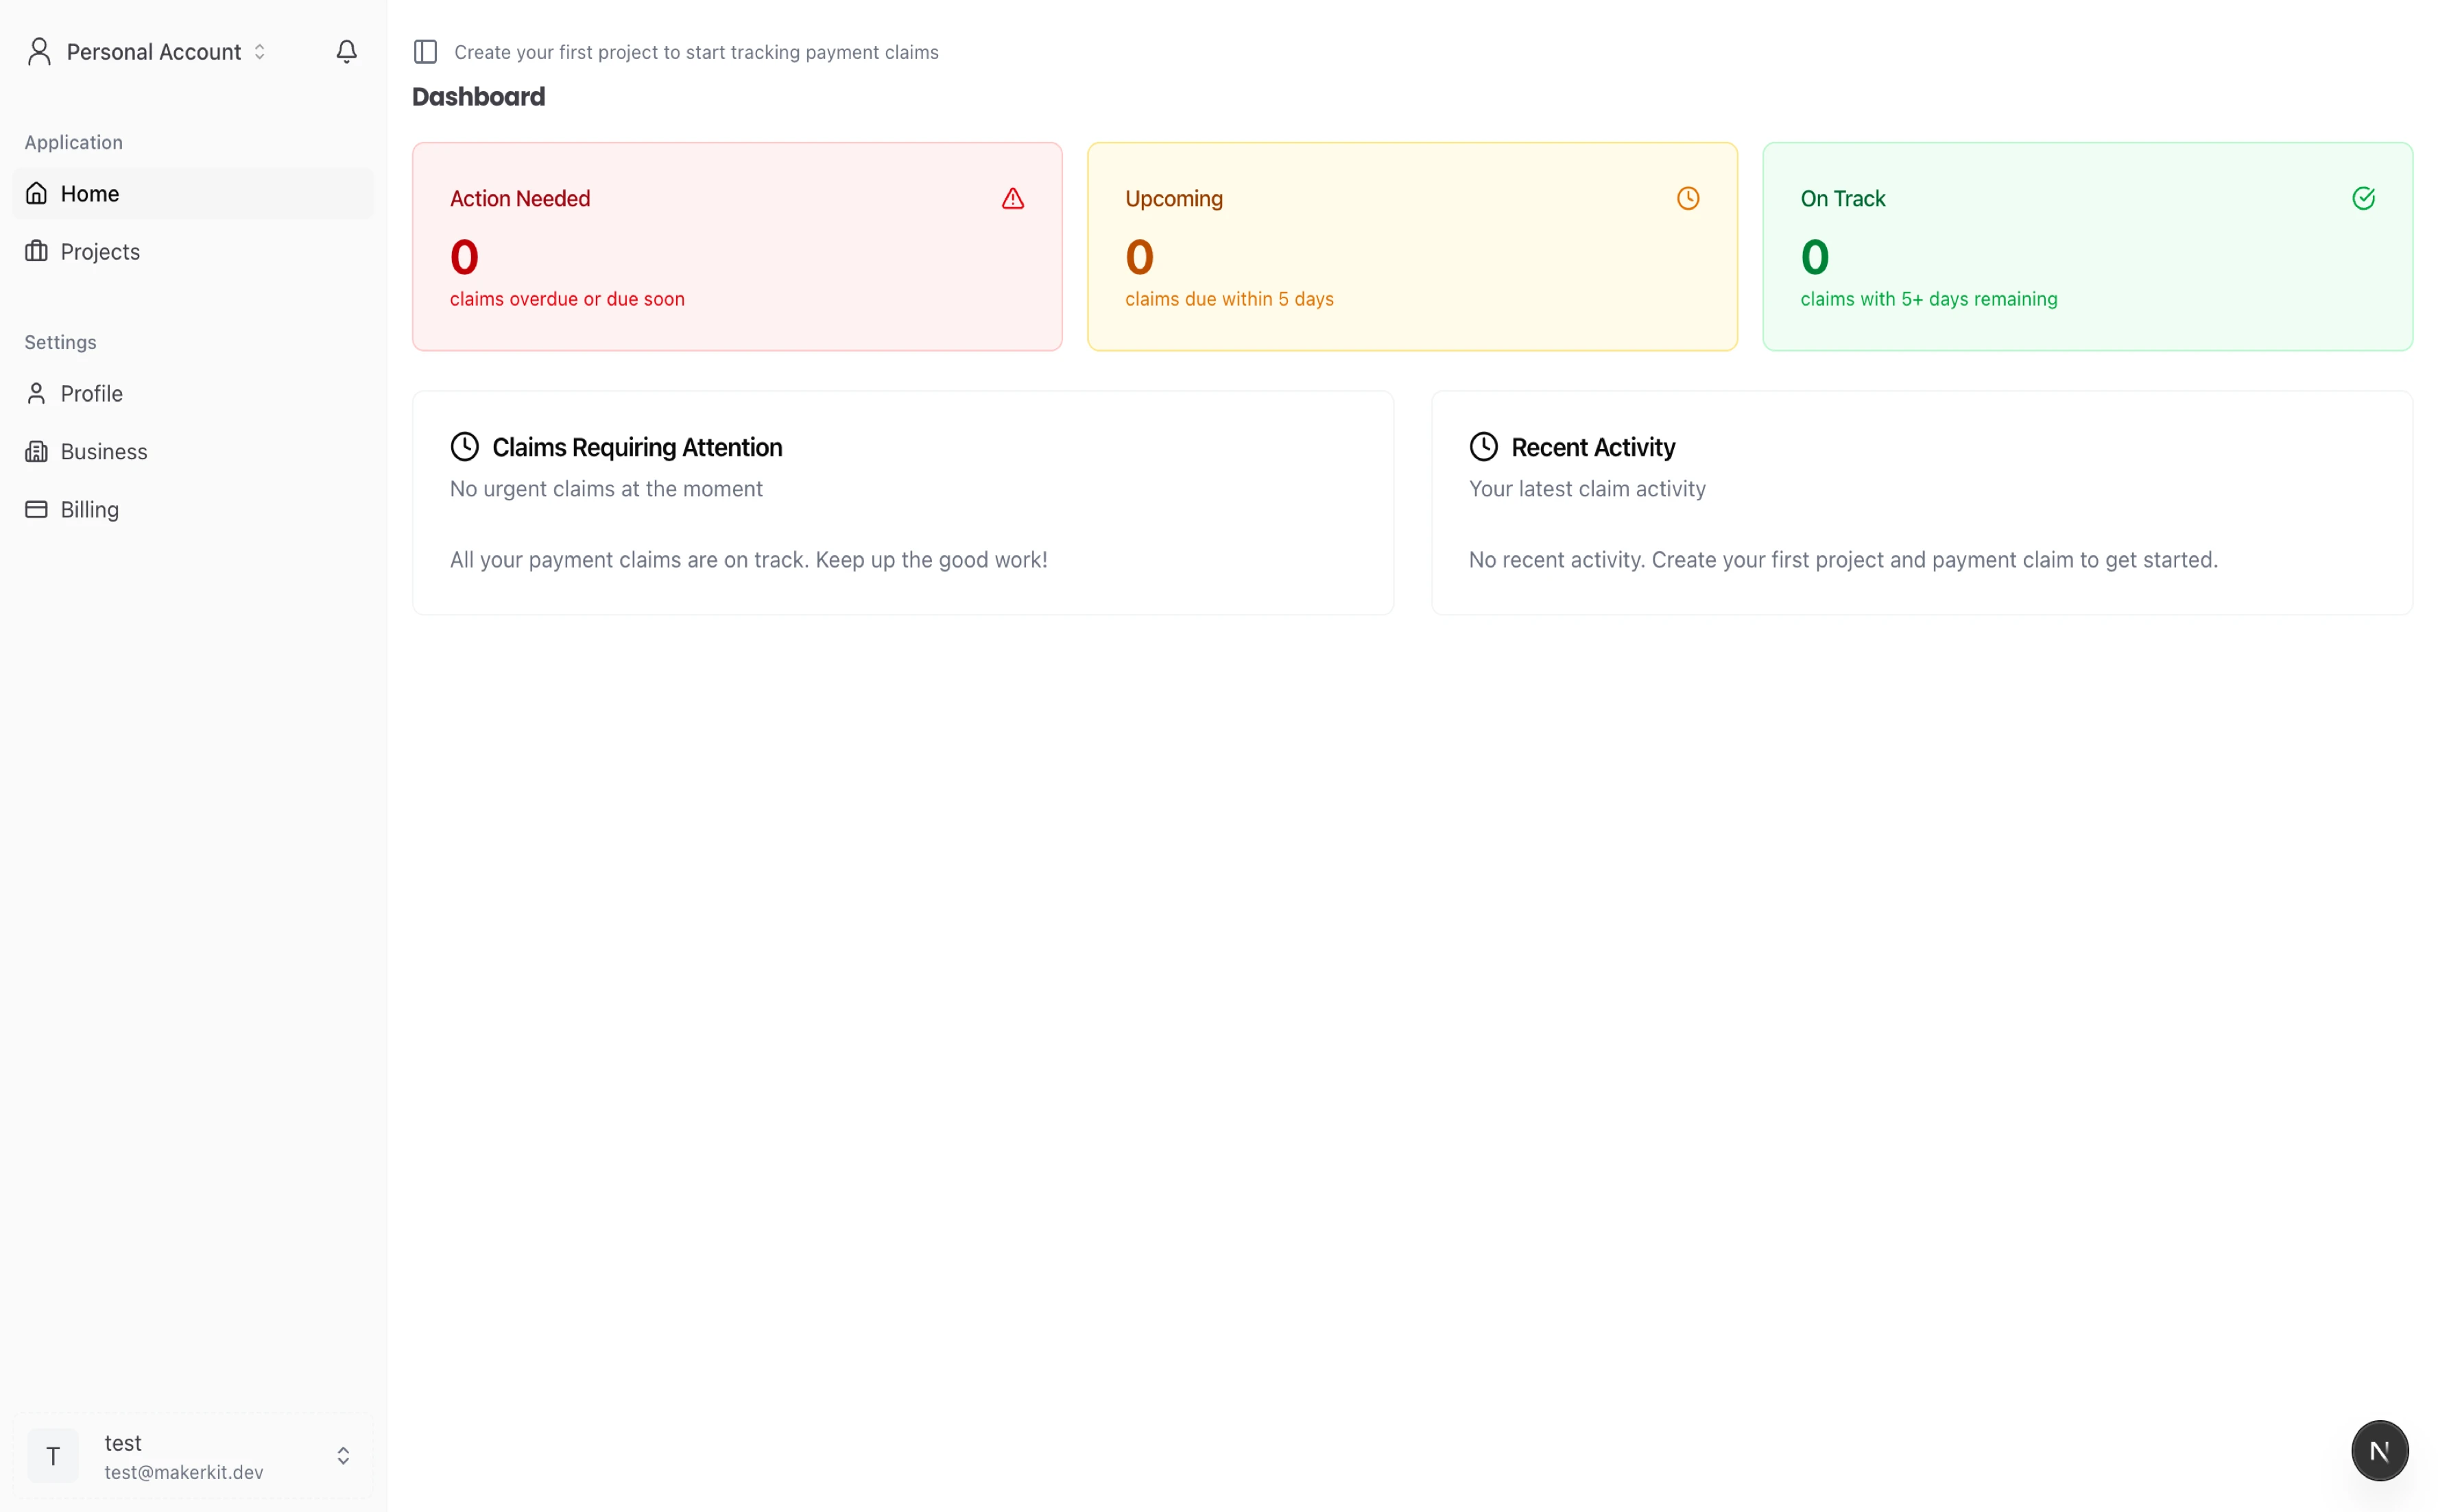Open the notifications bell

click(x=345, y=51)
